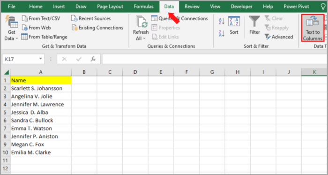328x175 pixels.
Task: Select cell Jennifer M. Lawrence
Action: (x=41, y=104)
